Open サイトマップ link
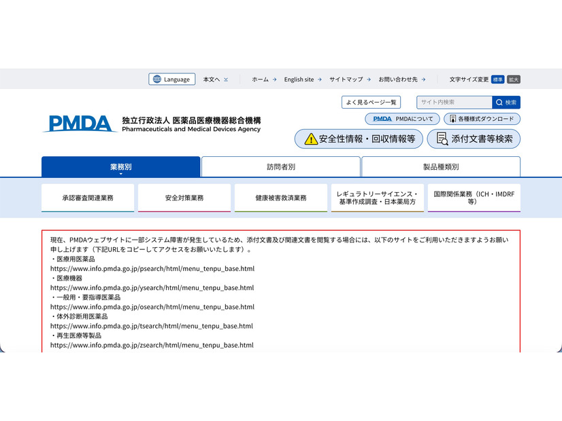 (x=346, y=79)
